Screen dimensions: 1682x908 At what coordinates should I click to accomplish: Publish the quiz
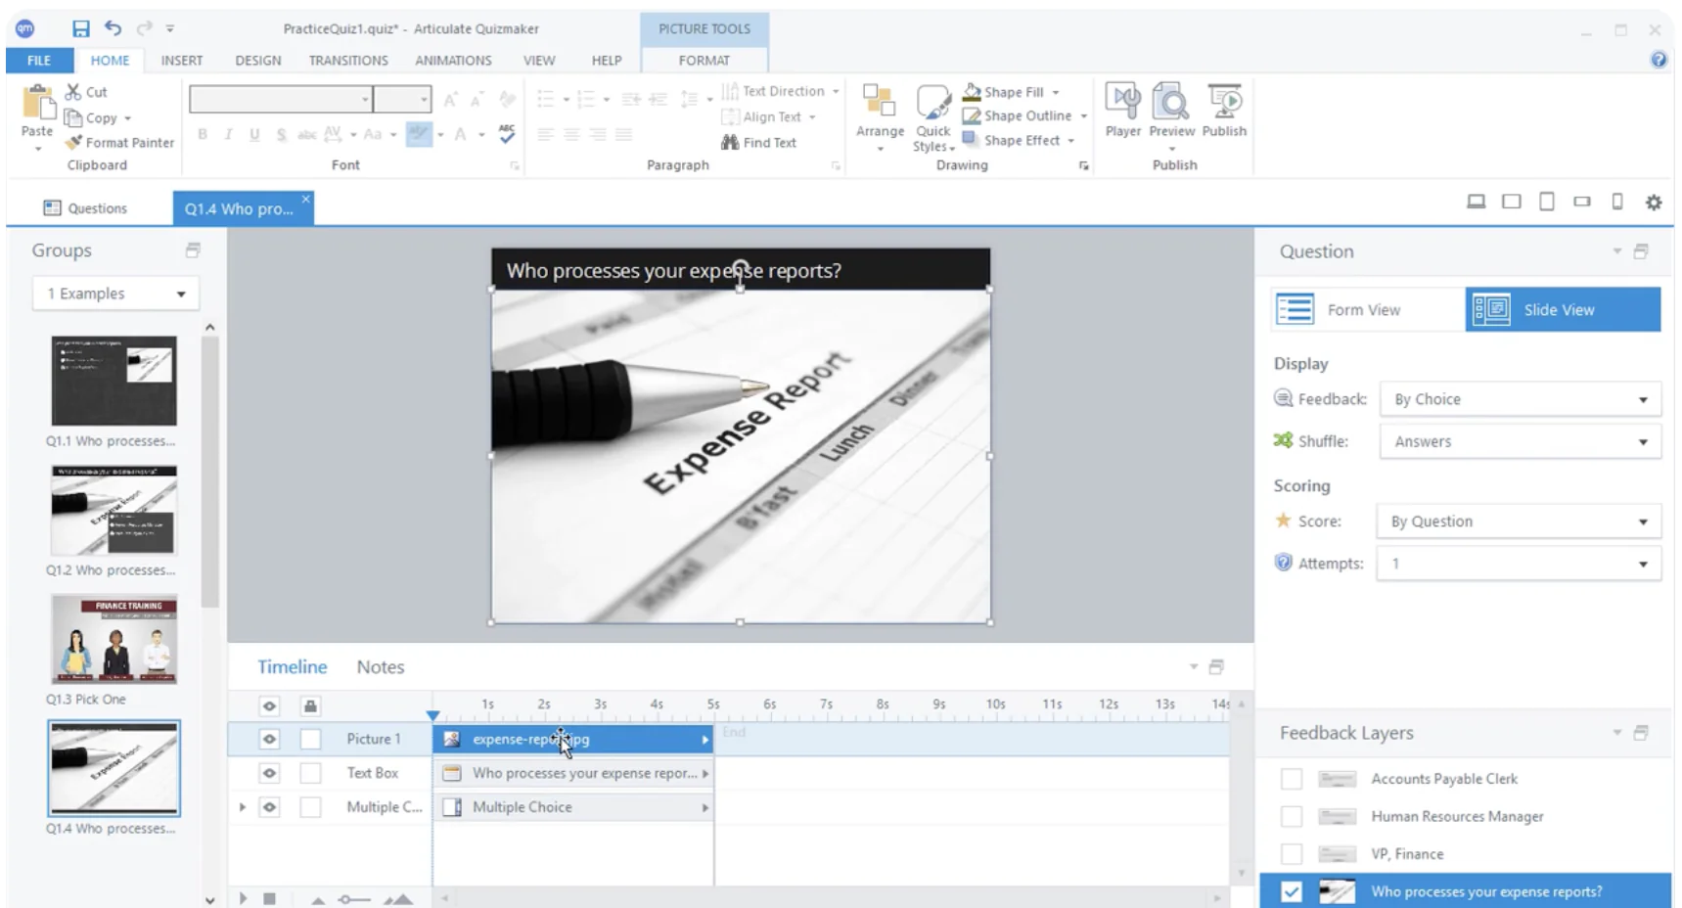click(x=1224, y=111)
